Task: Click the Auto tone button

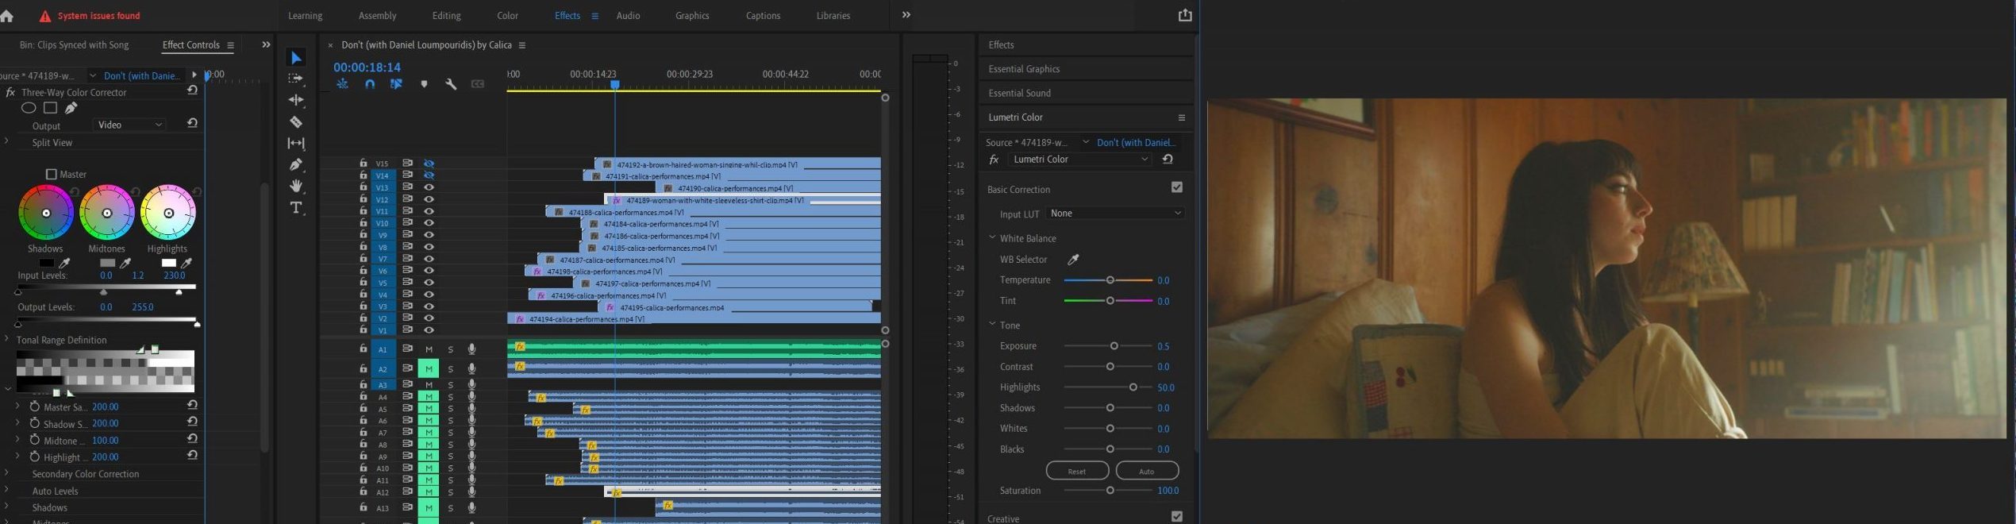Action: pos(1147,471)
